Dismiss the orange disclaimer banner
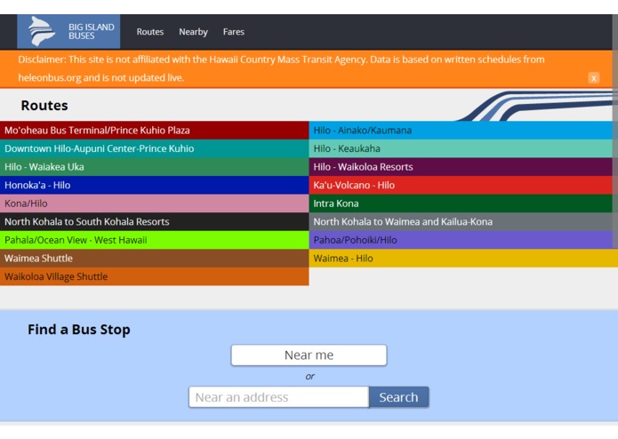 point(594,78)
